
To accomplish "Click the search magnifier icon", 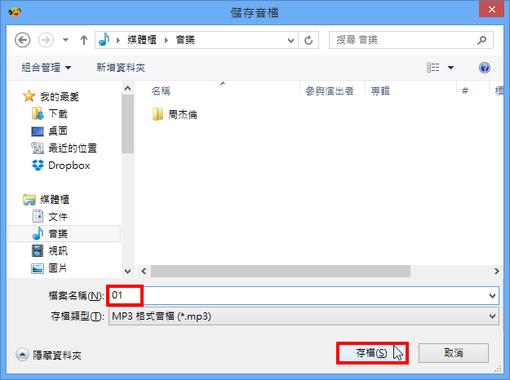I will (481, 40).
